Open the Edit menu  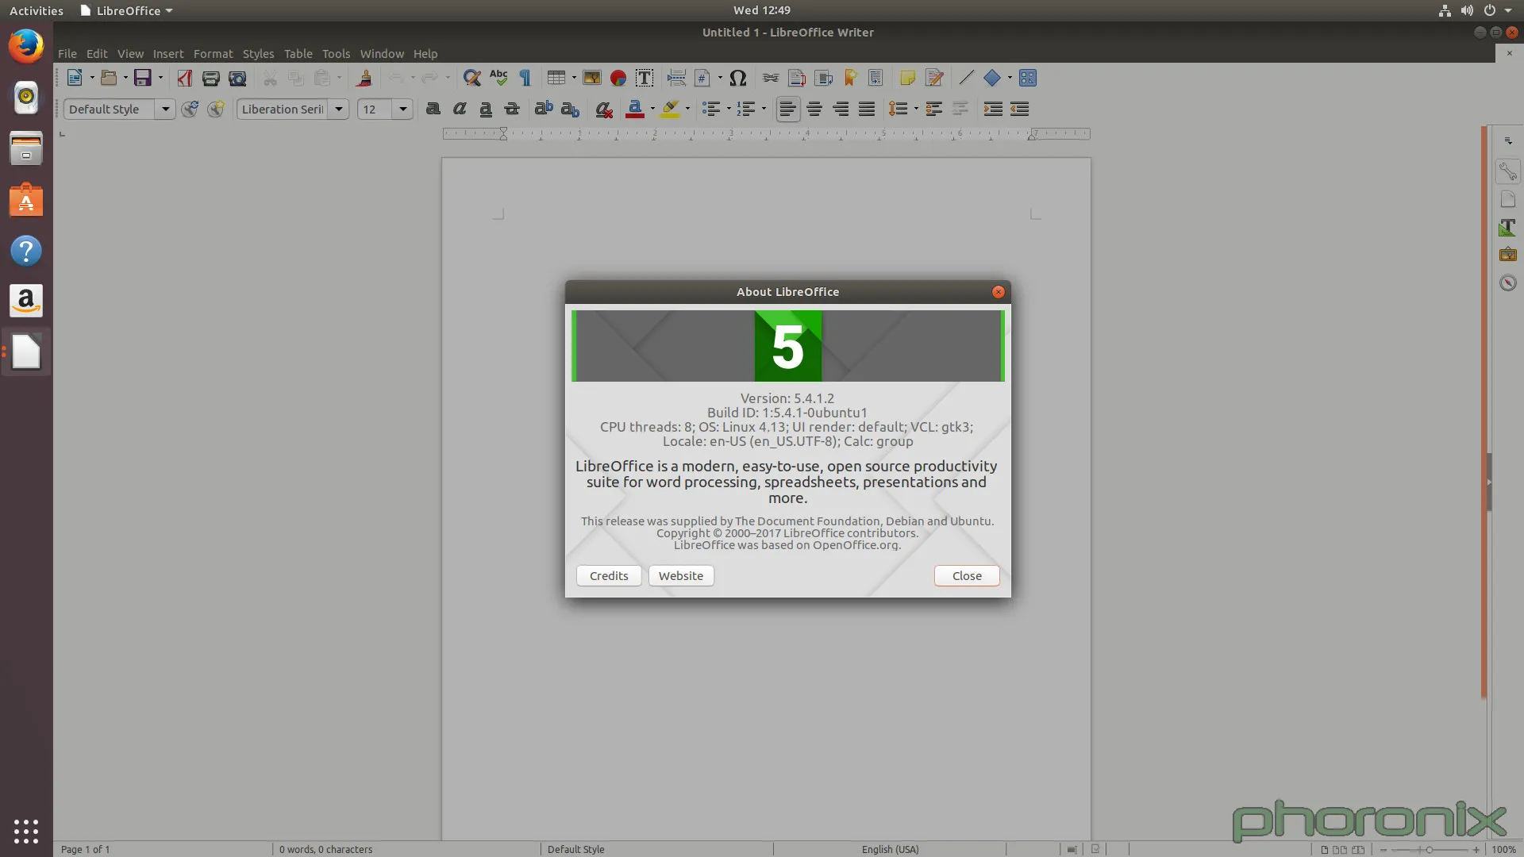point(97,54)
